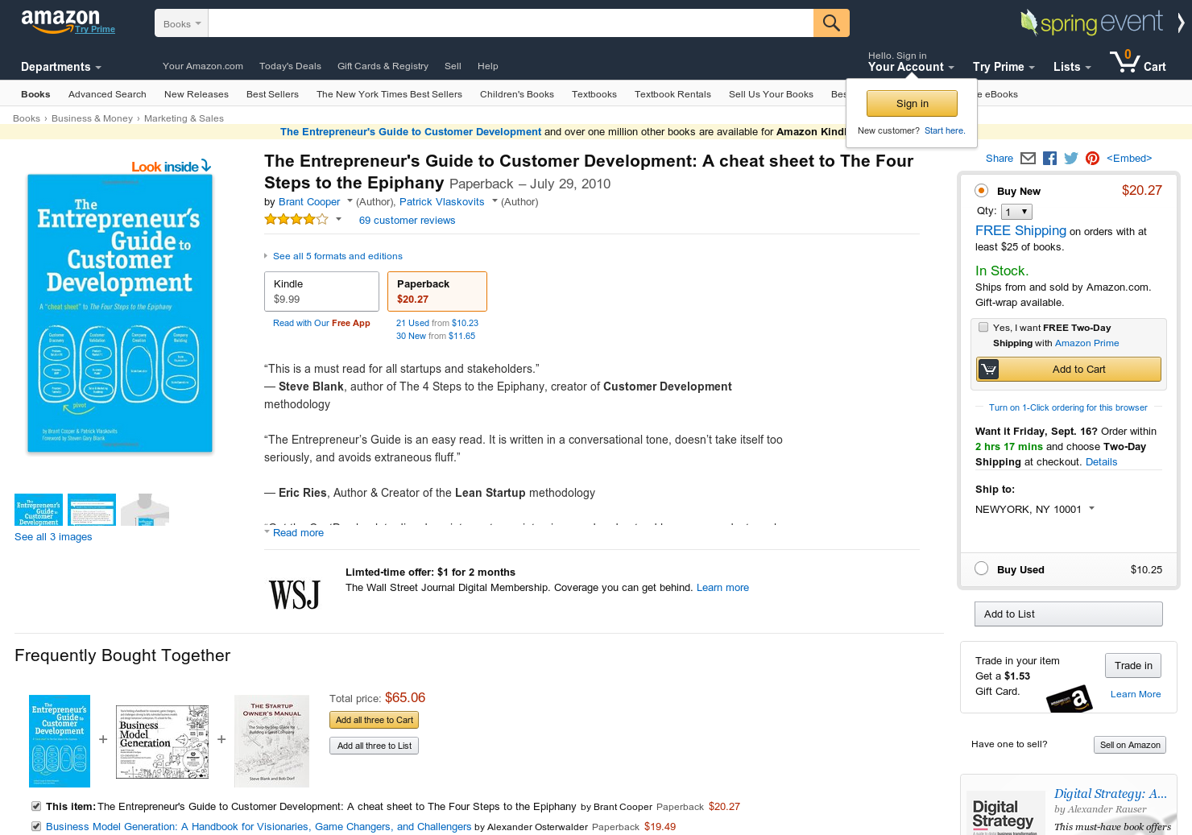Viewport: 1192px width, 835px height.
Task: Go to New Releases
Action: coord(197,94)
